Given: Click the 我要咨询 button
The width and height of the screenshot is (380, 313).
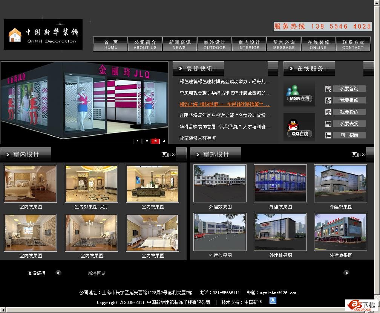Looking at the screenshot, I should point(349,89).
